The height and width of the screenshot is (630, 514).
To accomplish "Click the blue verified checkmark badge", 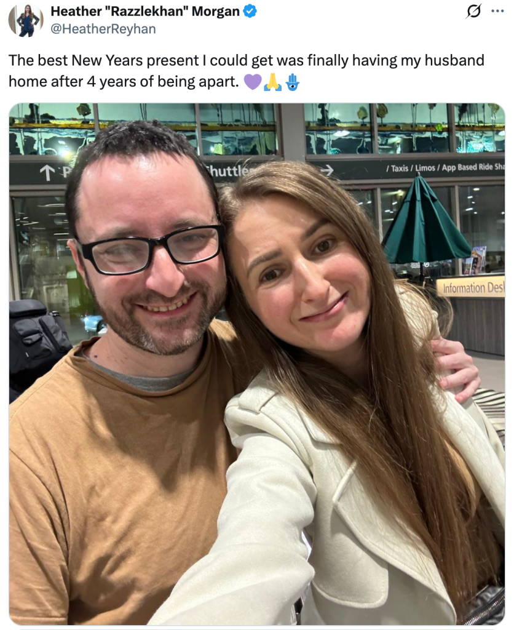I will tap(250, 11).
